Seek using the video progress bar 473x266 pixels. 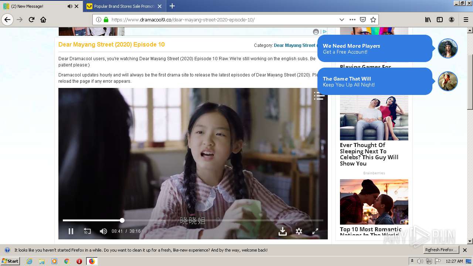pyautogui.click(x=193, y=220)
